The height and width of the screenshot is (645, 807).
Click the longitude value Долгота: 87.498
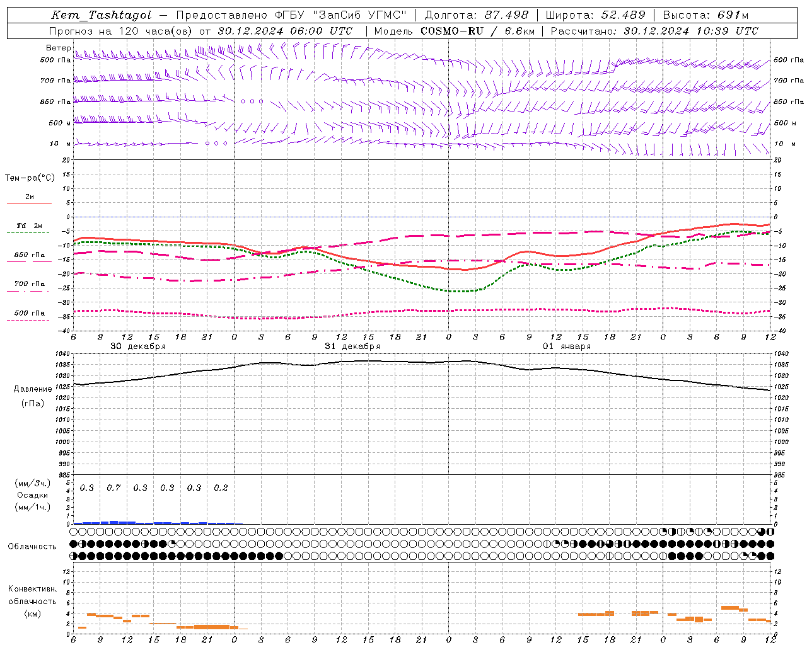pos(476,16)
